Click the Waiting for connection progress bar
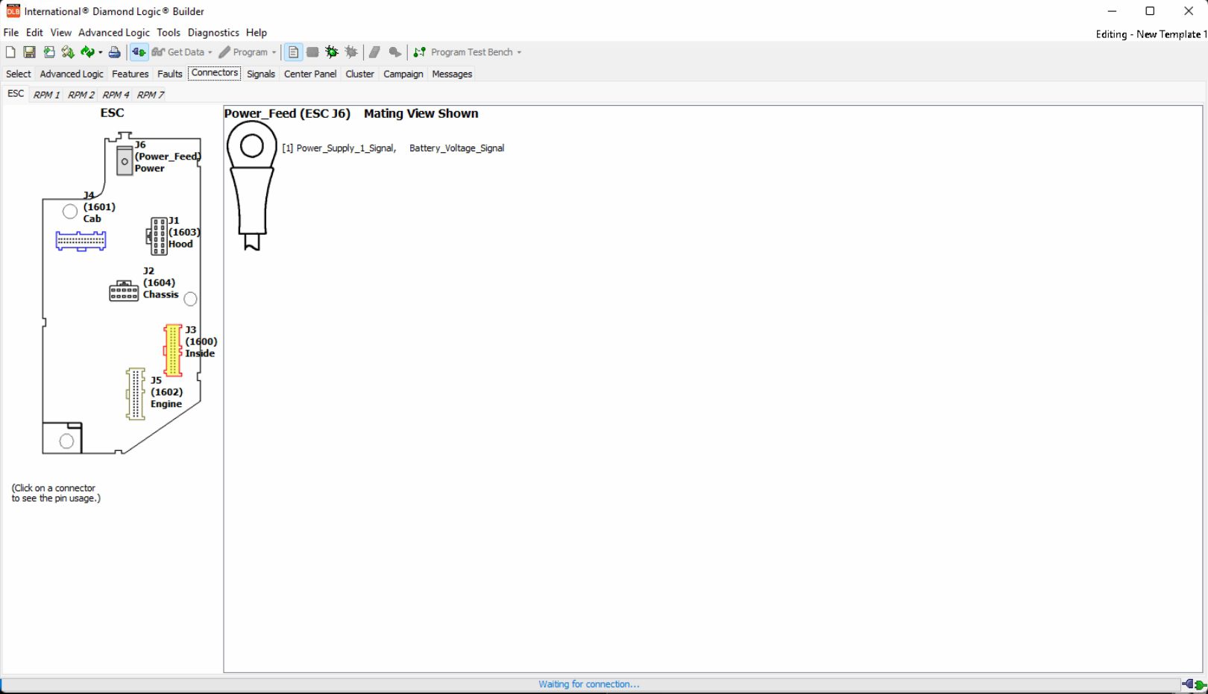The image size is (1208, 694). (588, 684)
